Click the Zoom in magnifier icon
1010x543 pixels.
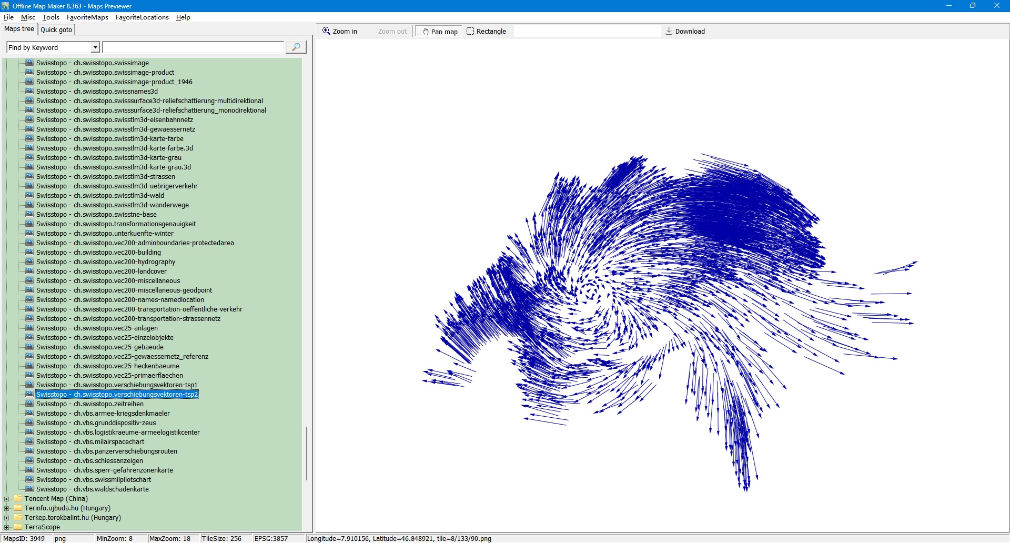(327, 31)
